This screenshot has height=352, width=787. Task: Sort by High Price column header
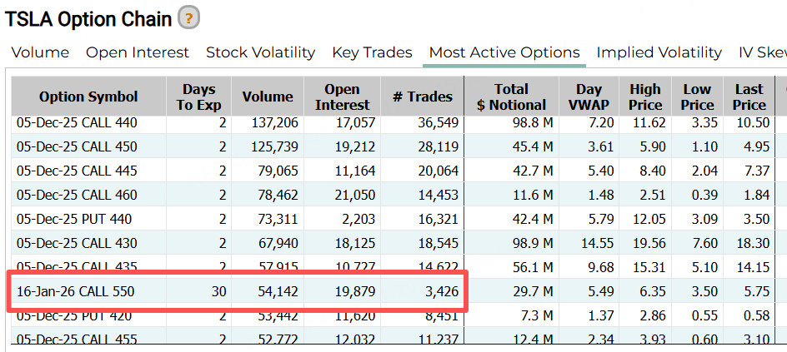pos(645,97)
